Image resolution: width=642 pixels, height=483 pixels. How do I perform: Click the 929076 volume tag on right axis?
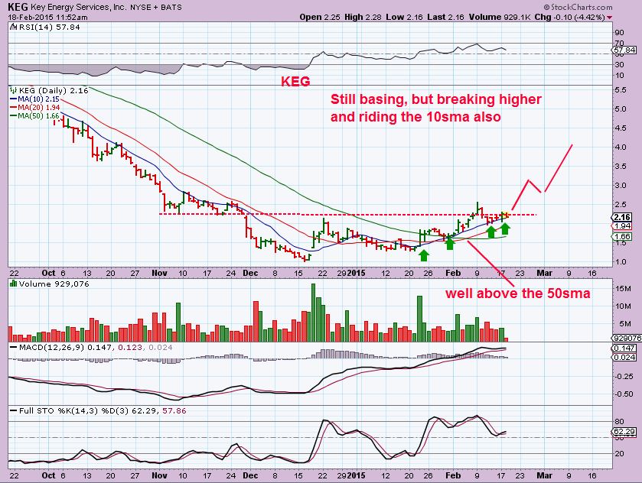627,339
